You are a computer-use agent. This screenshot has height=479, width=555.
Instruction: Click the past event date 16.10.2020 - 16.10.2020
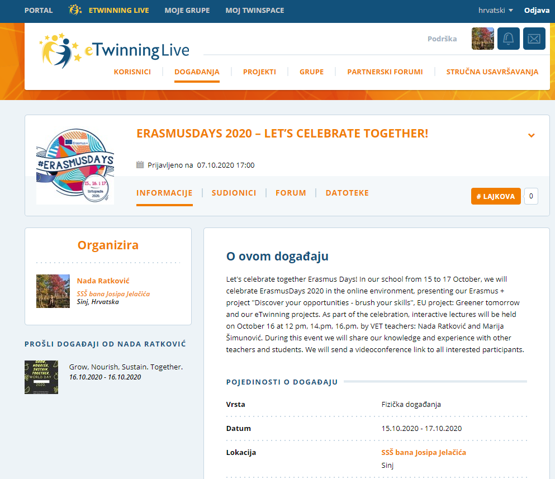105,377
